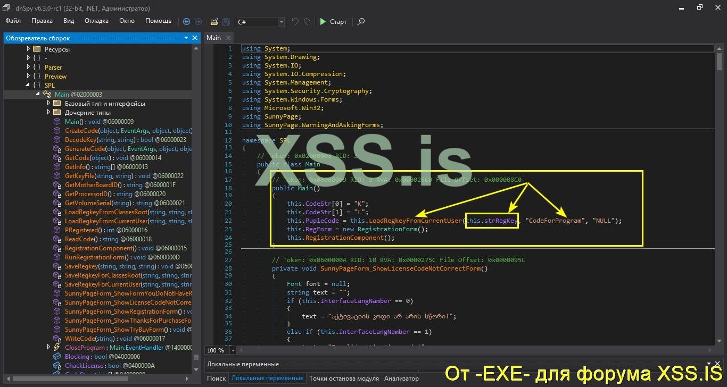The width and height of the screenshot is (727, 387).
Task: Click the save module toolbar icon
Action: 226,22
